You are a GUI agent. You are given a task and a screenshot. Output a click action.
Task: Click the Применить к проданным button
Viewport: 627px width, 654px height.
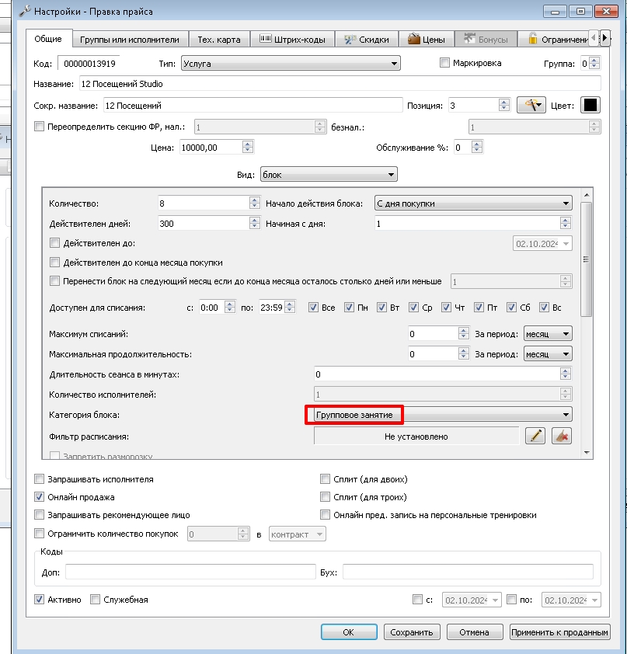pos(559,632)
